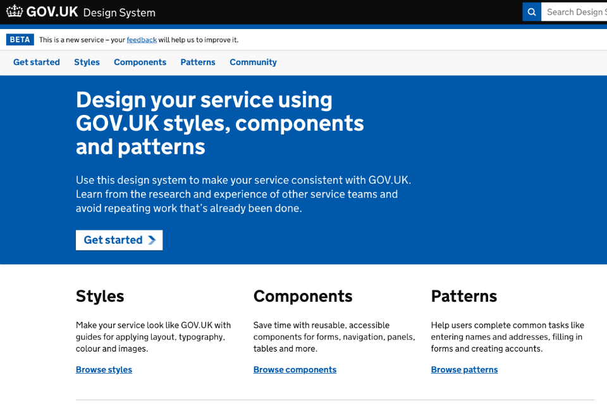The width and height of the screenshot is (607, 404).
Task: Open the Components navigation tab
Action: pyautogui.click(x=140, y=62)
